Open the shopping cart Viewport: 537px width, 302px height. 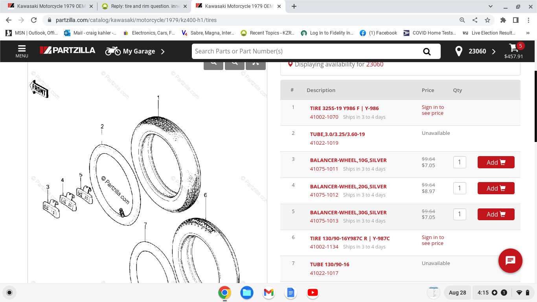tap(514, 51)
